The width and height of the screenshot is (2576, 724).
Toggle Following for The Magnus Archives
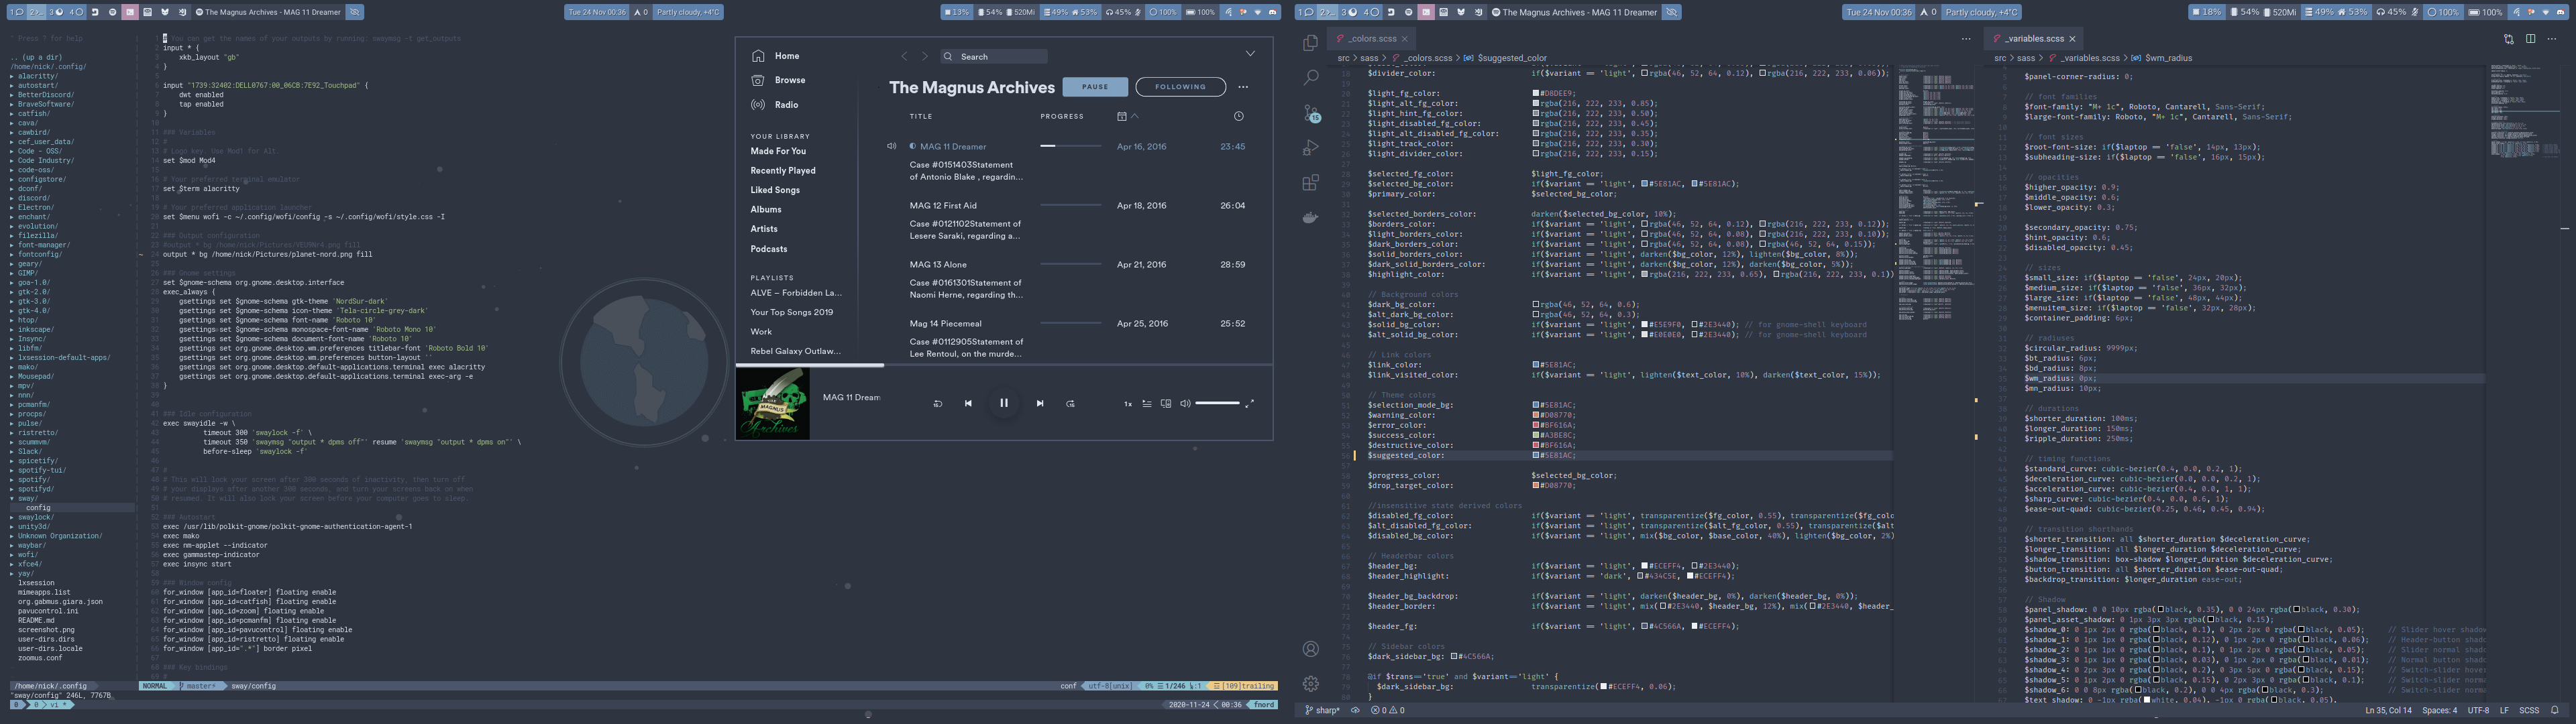click(1180, 87)
